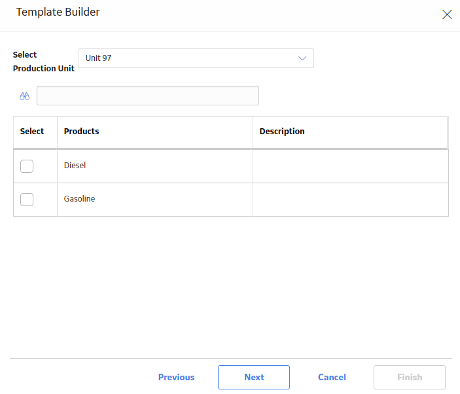Return to the Previous step
Screen dimensions: 460x394
176,377
